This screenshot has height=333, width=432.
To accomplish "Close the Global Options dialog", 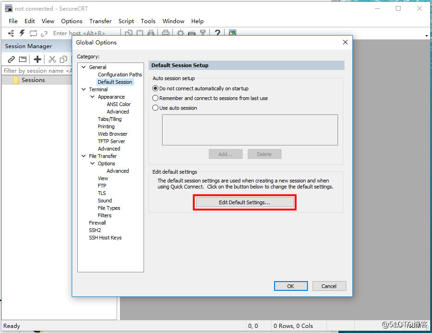I will click(345, 42).
